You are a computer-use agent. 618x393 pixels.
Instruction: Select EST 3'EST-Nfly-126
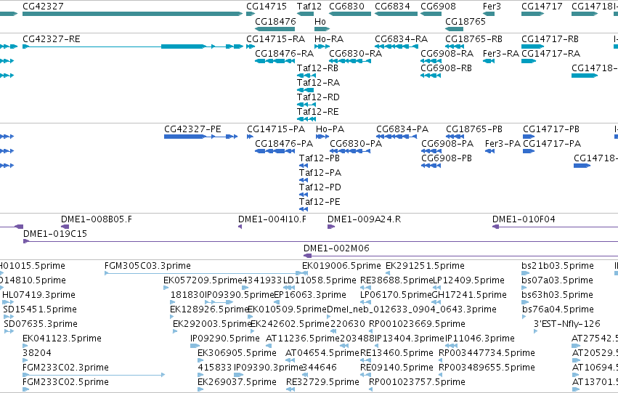click(x=566, y=324)
